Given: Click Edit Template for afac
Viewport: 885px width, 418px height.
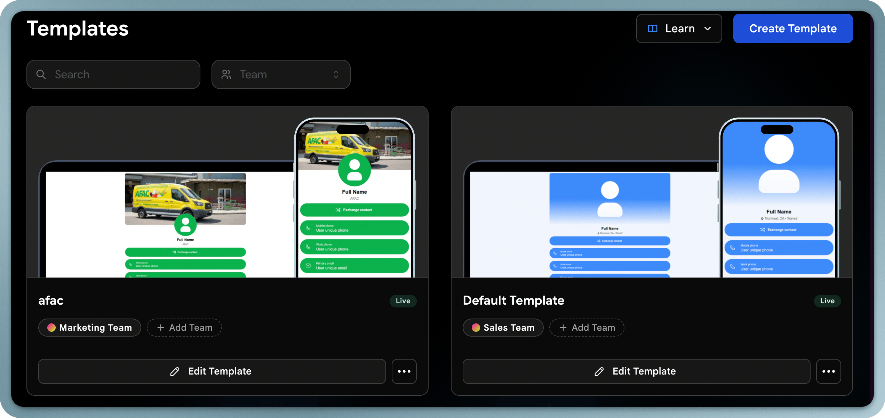Looking at the screenshot, I should pos(212,371).
